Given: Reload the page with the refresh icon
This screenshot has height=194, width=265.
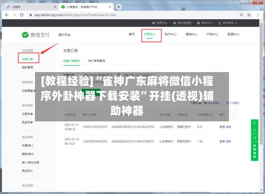Looking at the screenshot, I should coord(22,15).
